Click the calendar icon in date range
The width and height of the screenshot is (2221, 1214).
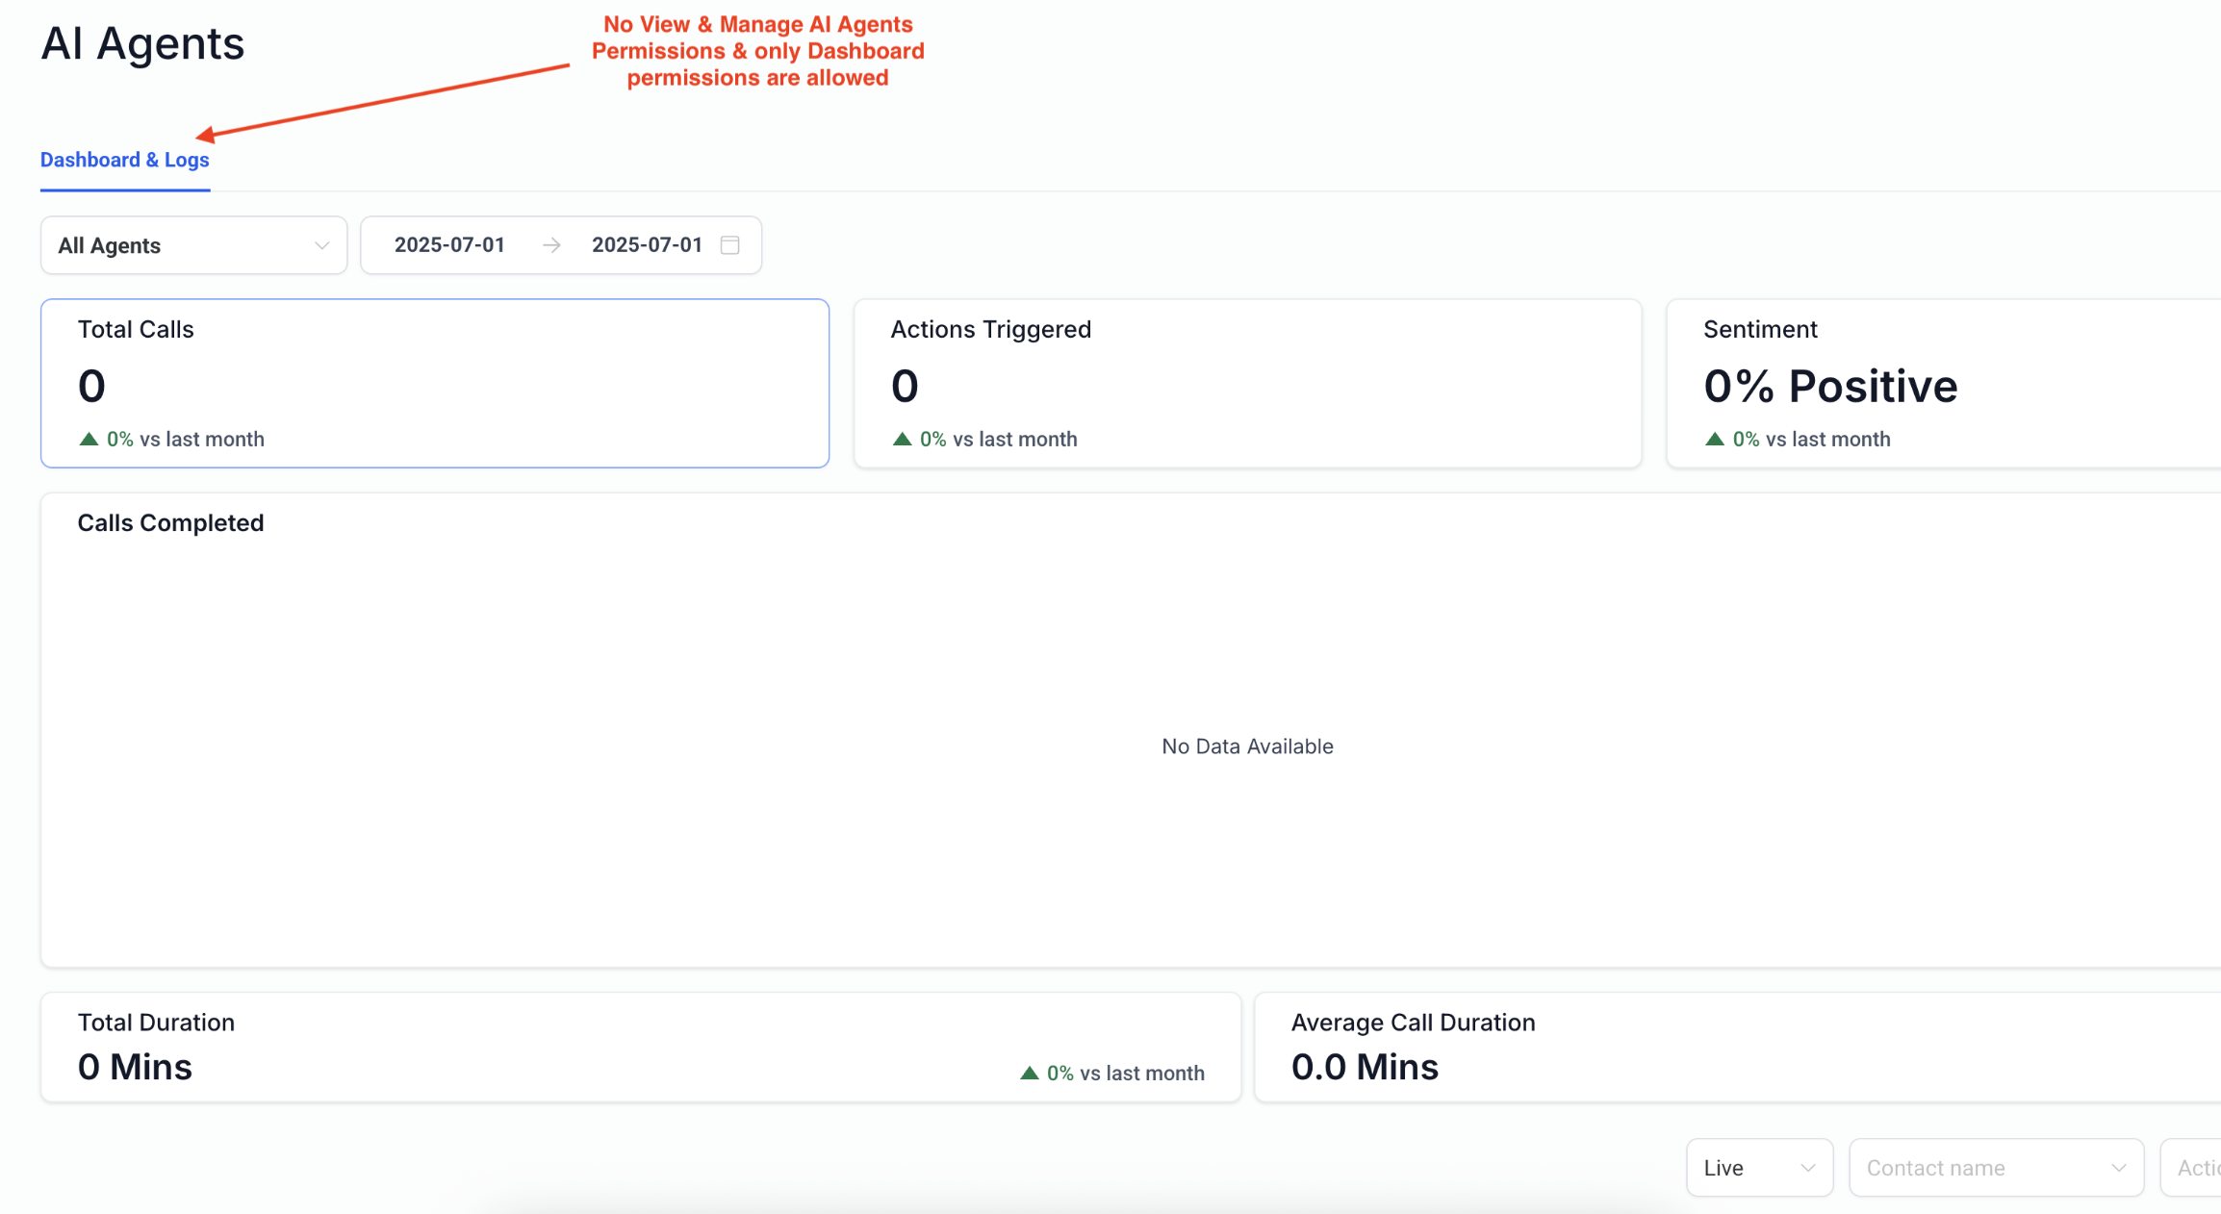(x=730, y=245)
